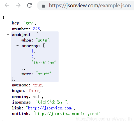Screen dimensions: 134x124
Task: Select the null value
Action: click(x=37, y=97)
